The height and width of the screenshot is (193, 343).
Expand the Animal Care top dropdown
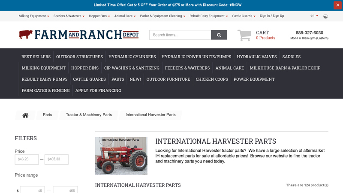tap(125, 16)
